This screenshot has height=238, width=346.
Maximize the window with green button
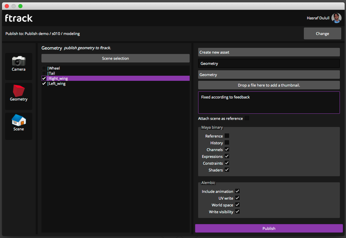coord(20,6)
